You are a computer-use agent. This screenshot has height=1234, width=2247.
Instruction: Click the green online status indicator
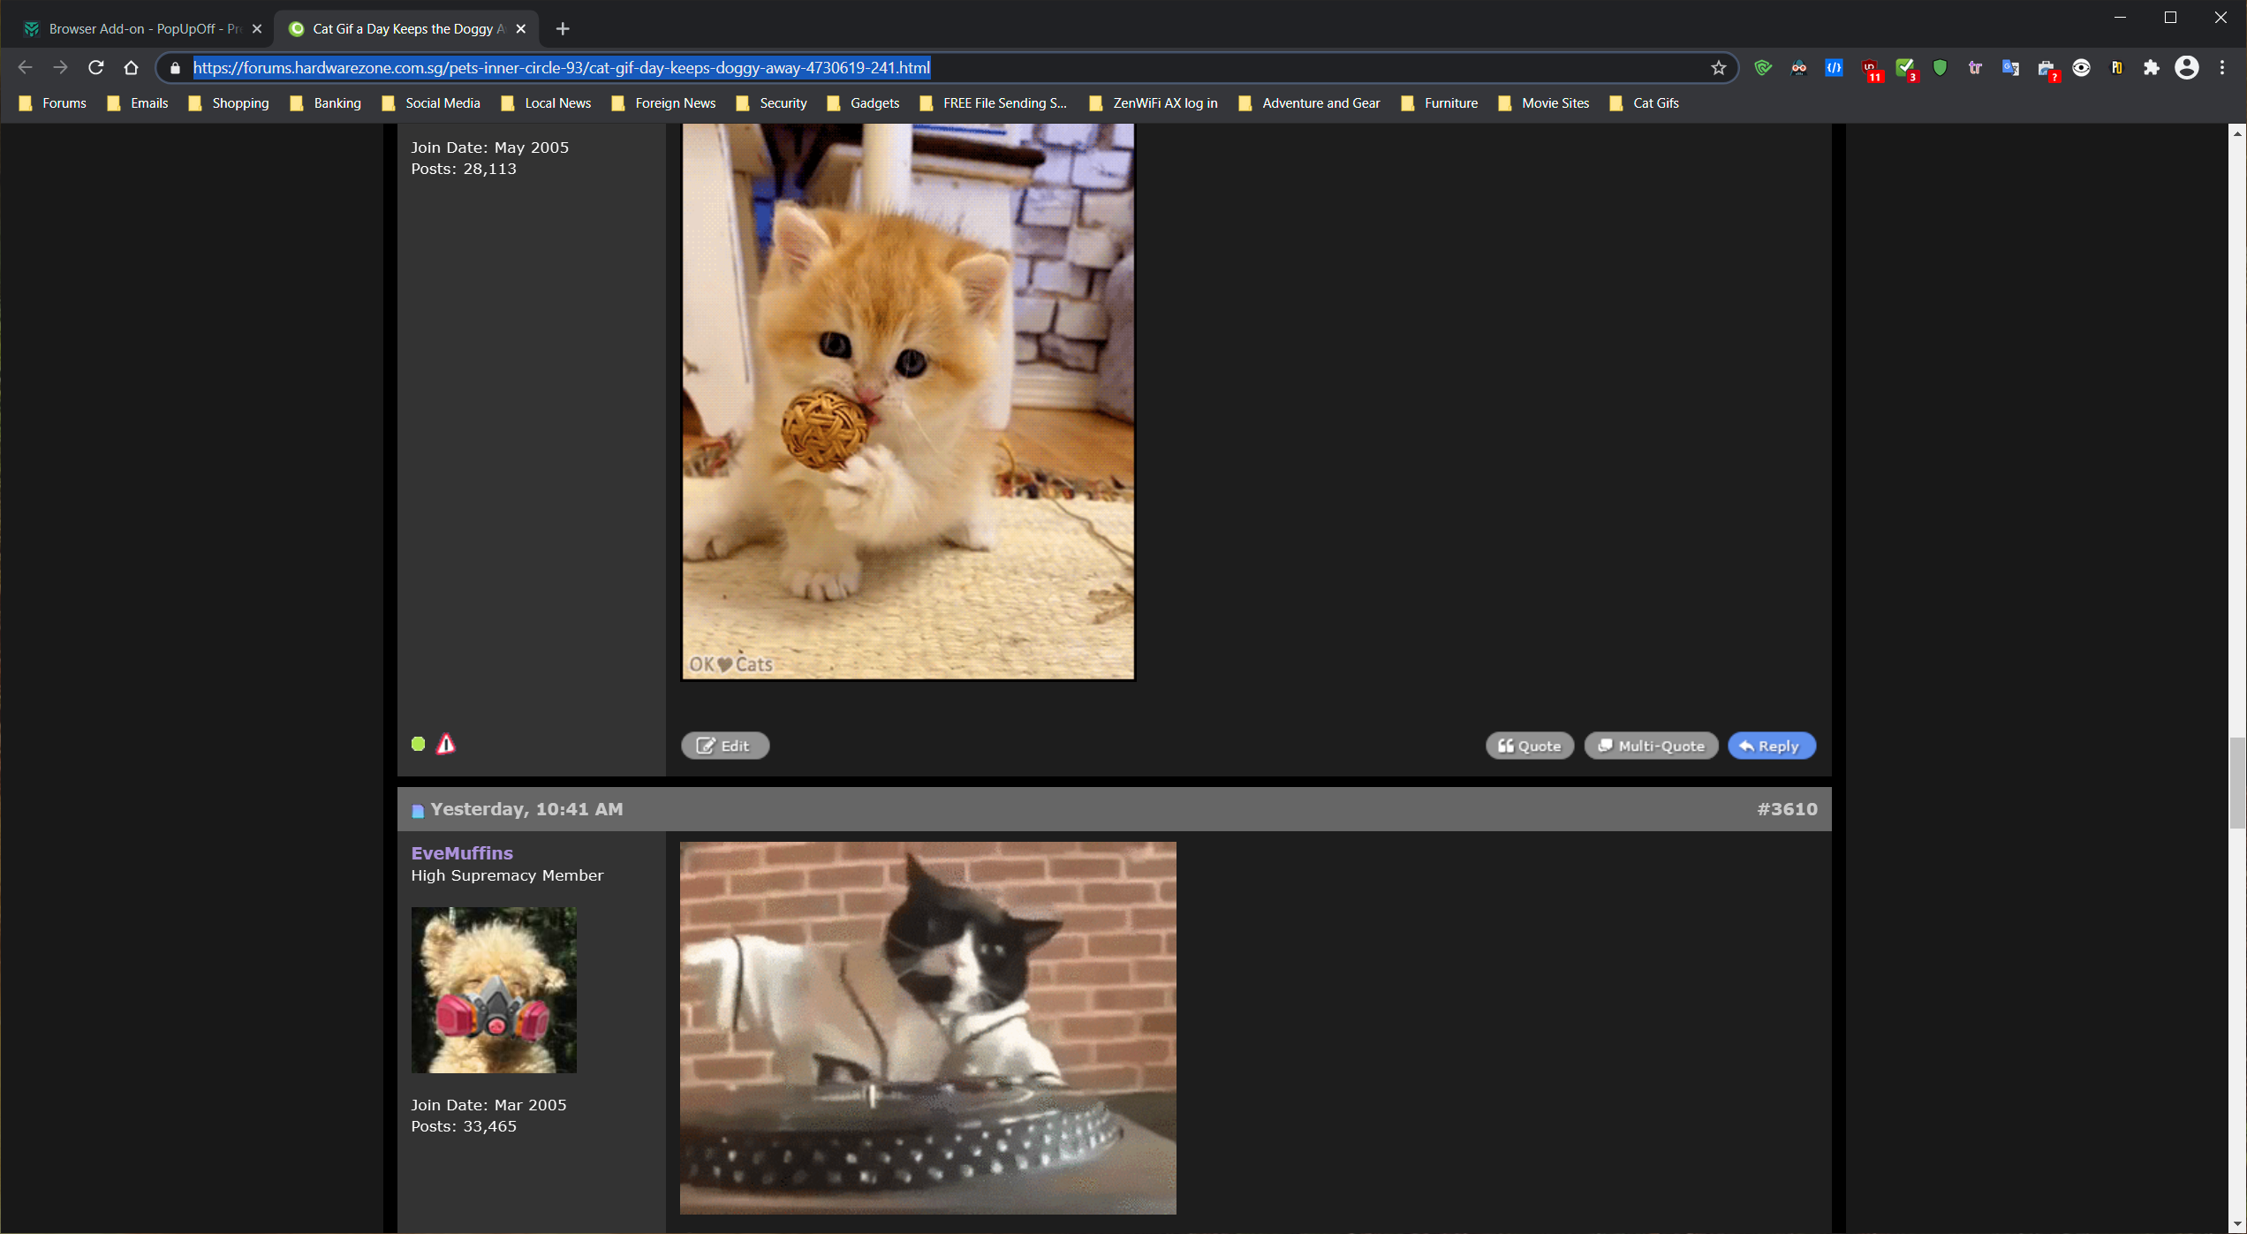point(419,744)
